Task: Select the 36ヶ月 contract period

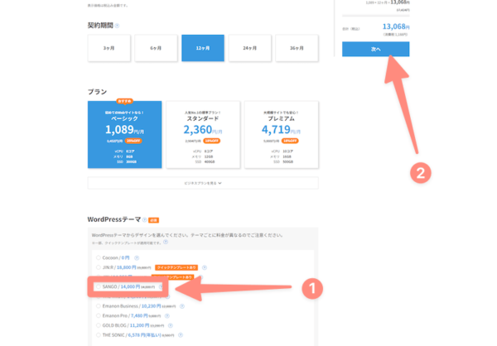Action: [x=297, y=49]
